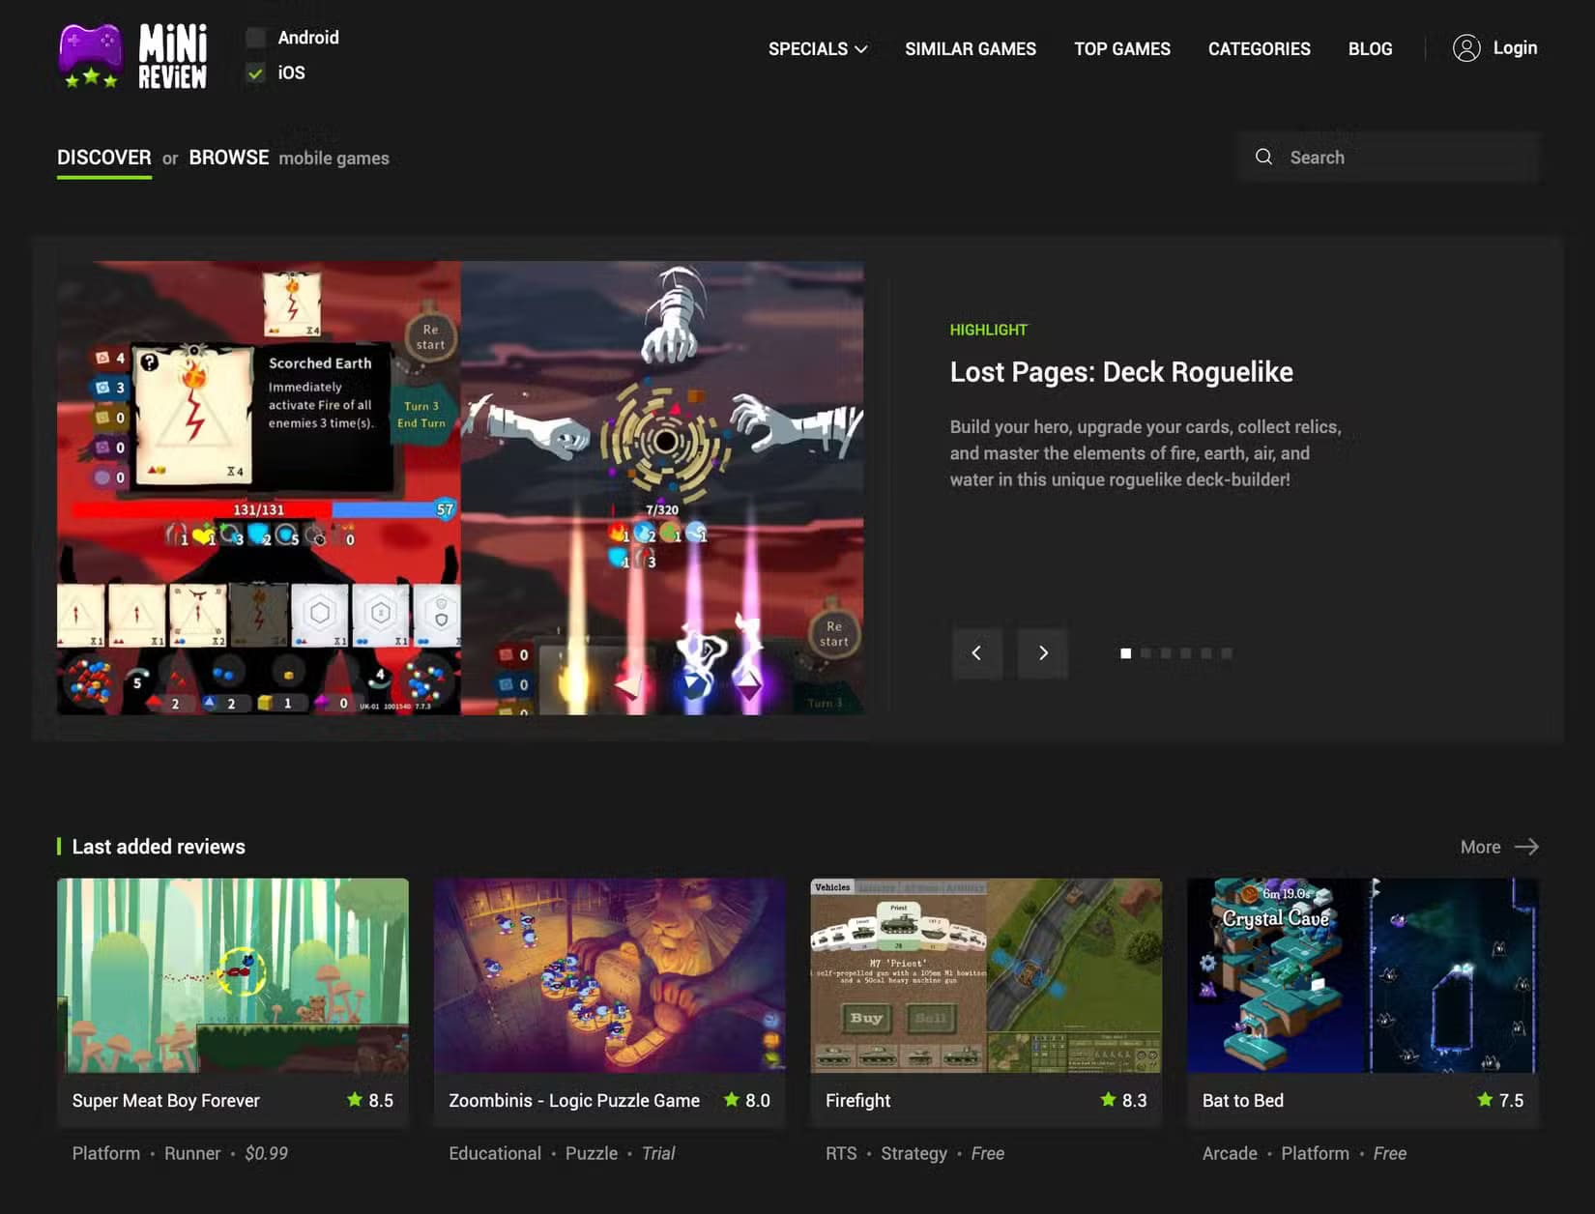Click the HIGHLIGHT label
The width and height of the screenshot is (1595, 1214).
pyautogui.click(x=988, y=330)
